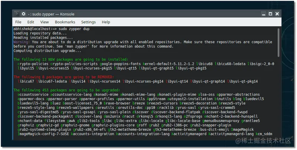
Task: Click package name 'libyui-qt-graph15'
Action: (x=156, y=68)
